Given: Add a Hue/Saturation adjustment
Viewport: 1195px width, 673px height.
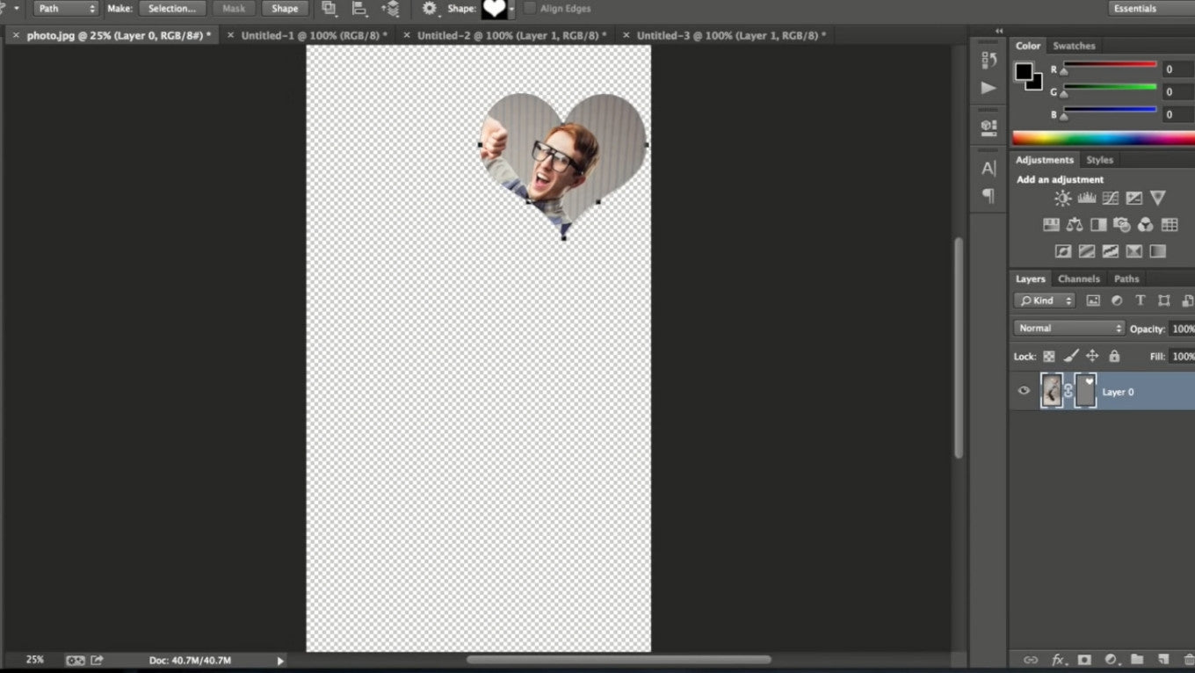Looking at the screenshot, I should point(1051,225).
